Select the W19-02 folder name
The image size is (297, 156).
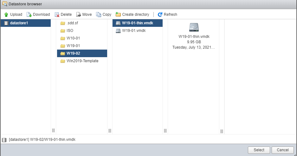pos(73,53)
